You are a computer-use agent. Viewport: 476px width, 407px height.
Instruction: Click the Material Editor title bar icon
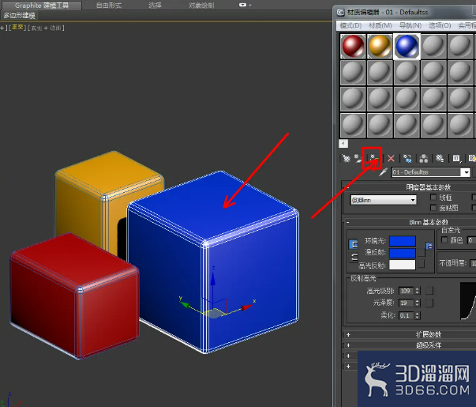coord(340,12)
